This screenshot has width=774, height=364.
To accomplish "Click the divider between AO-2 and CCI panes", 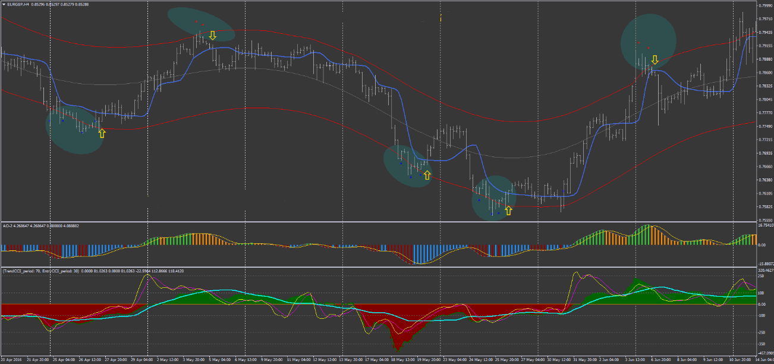I will [380, 266].
